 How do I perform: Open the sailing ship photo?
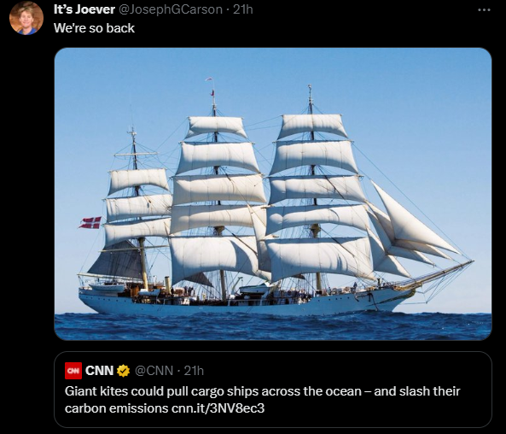(x=273, y=194)
